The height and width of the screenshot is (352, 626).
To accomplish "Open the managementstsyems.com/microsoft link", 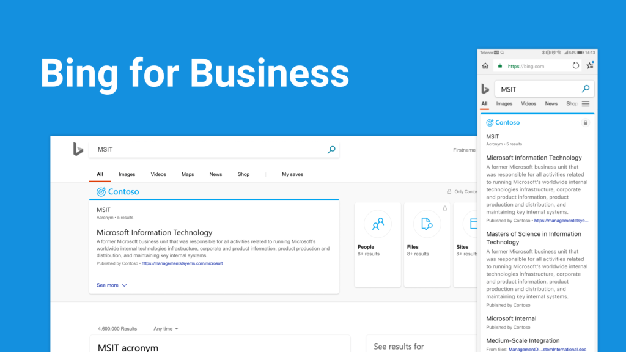I will point(182,263).
